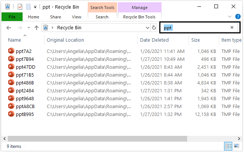Sort by Item type column header

231,40
